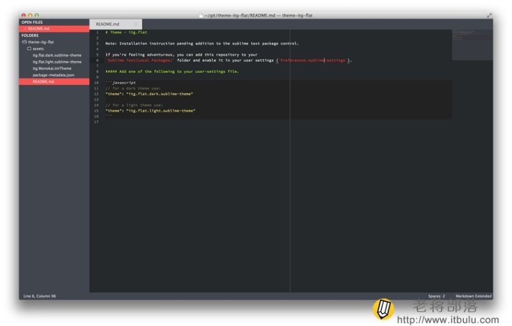Jump using the minimap preview

(472, 45)
